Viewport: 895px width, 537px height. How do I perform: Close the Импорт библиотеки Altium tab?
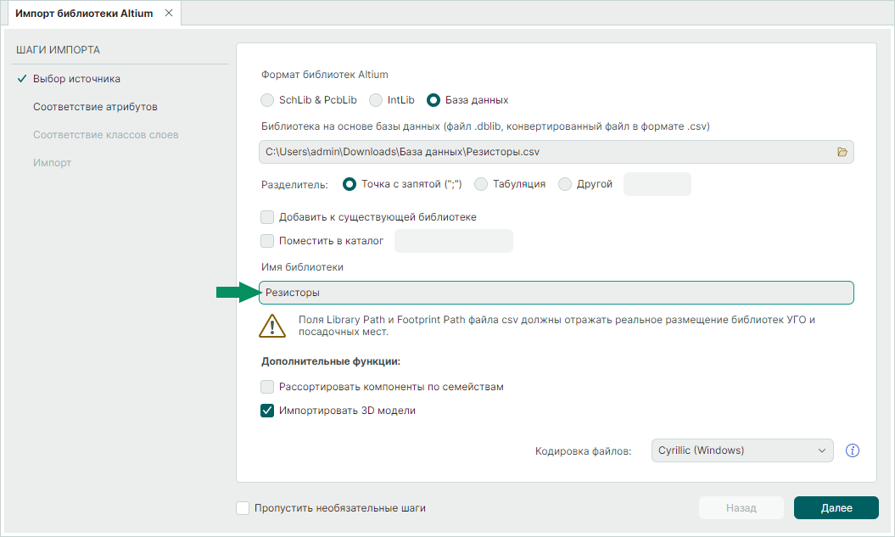pos(168,13)
